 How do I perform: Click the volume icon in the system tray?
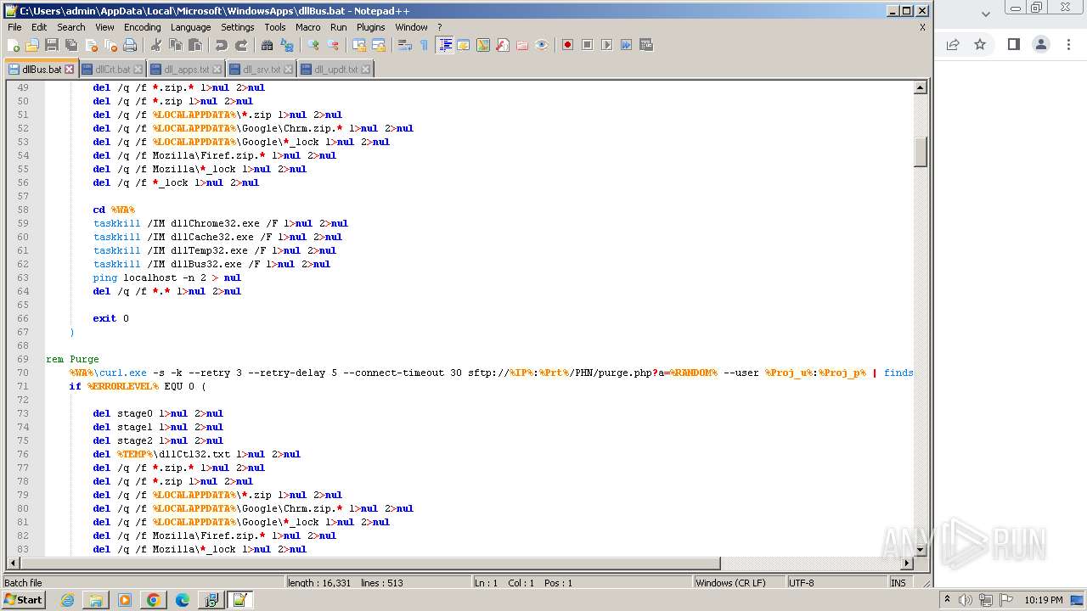(966, 600)
